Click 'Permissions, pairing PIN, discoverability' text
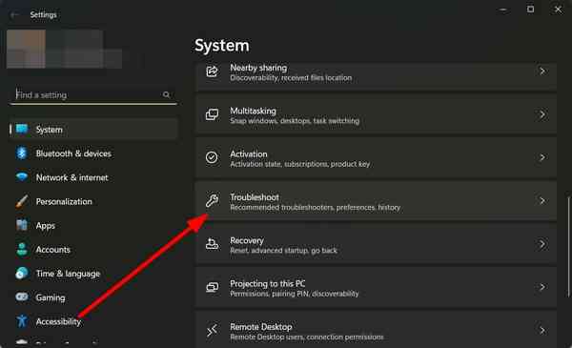 (294, 294)
